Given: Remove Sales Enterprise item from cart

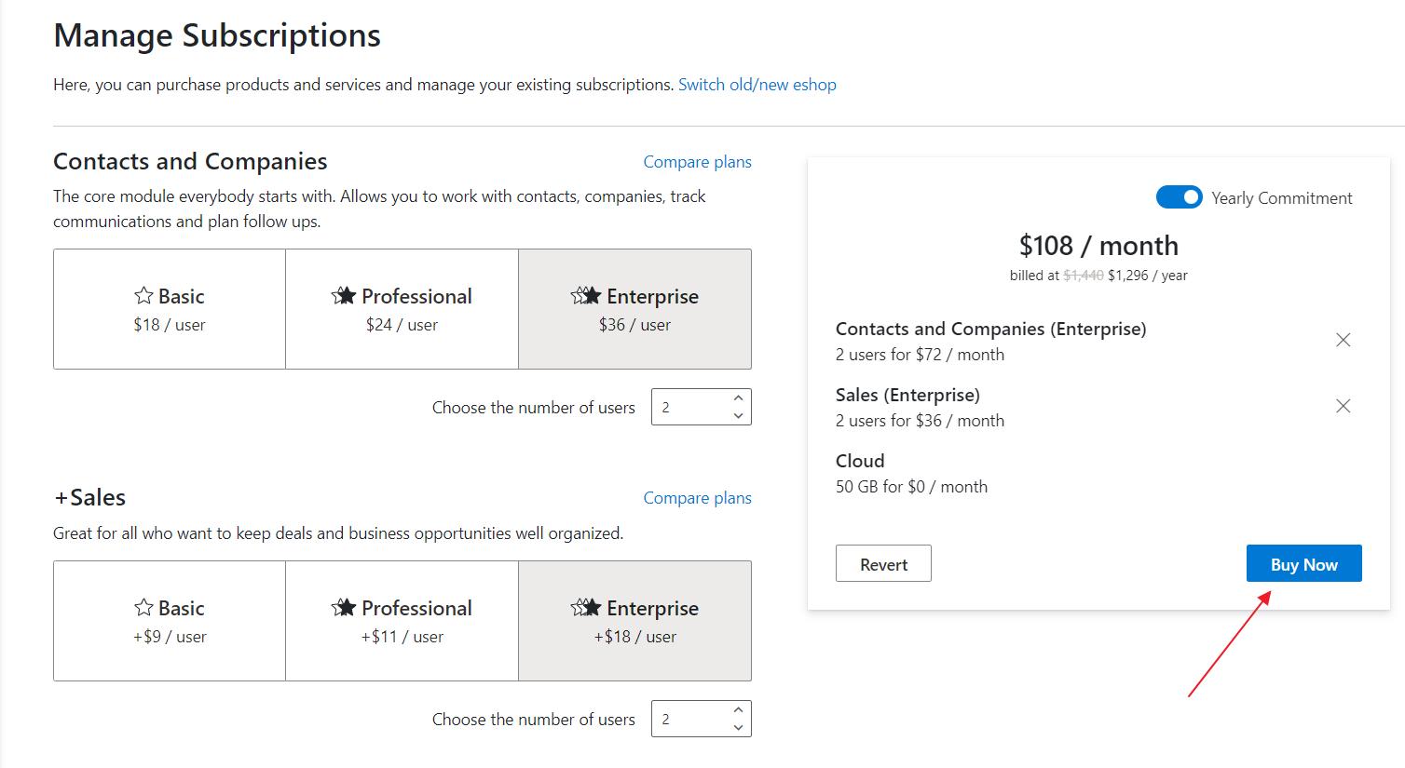Looking at the screenshot, I should [x=1343, y=406].
